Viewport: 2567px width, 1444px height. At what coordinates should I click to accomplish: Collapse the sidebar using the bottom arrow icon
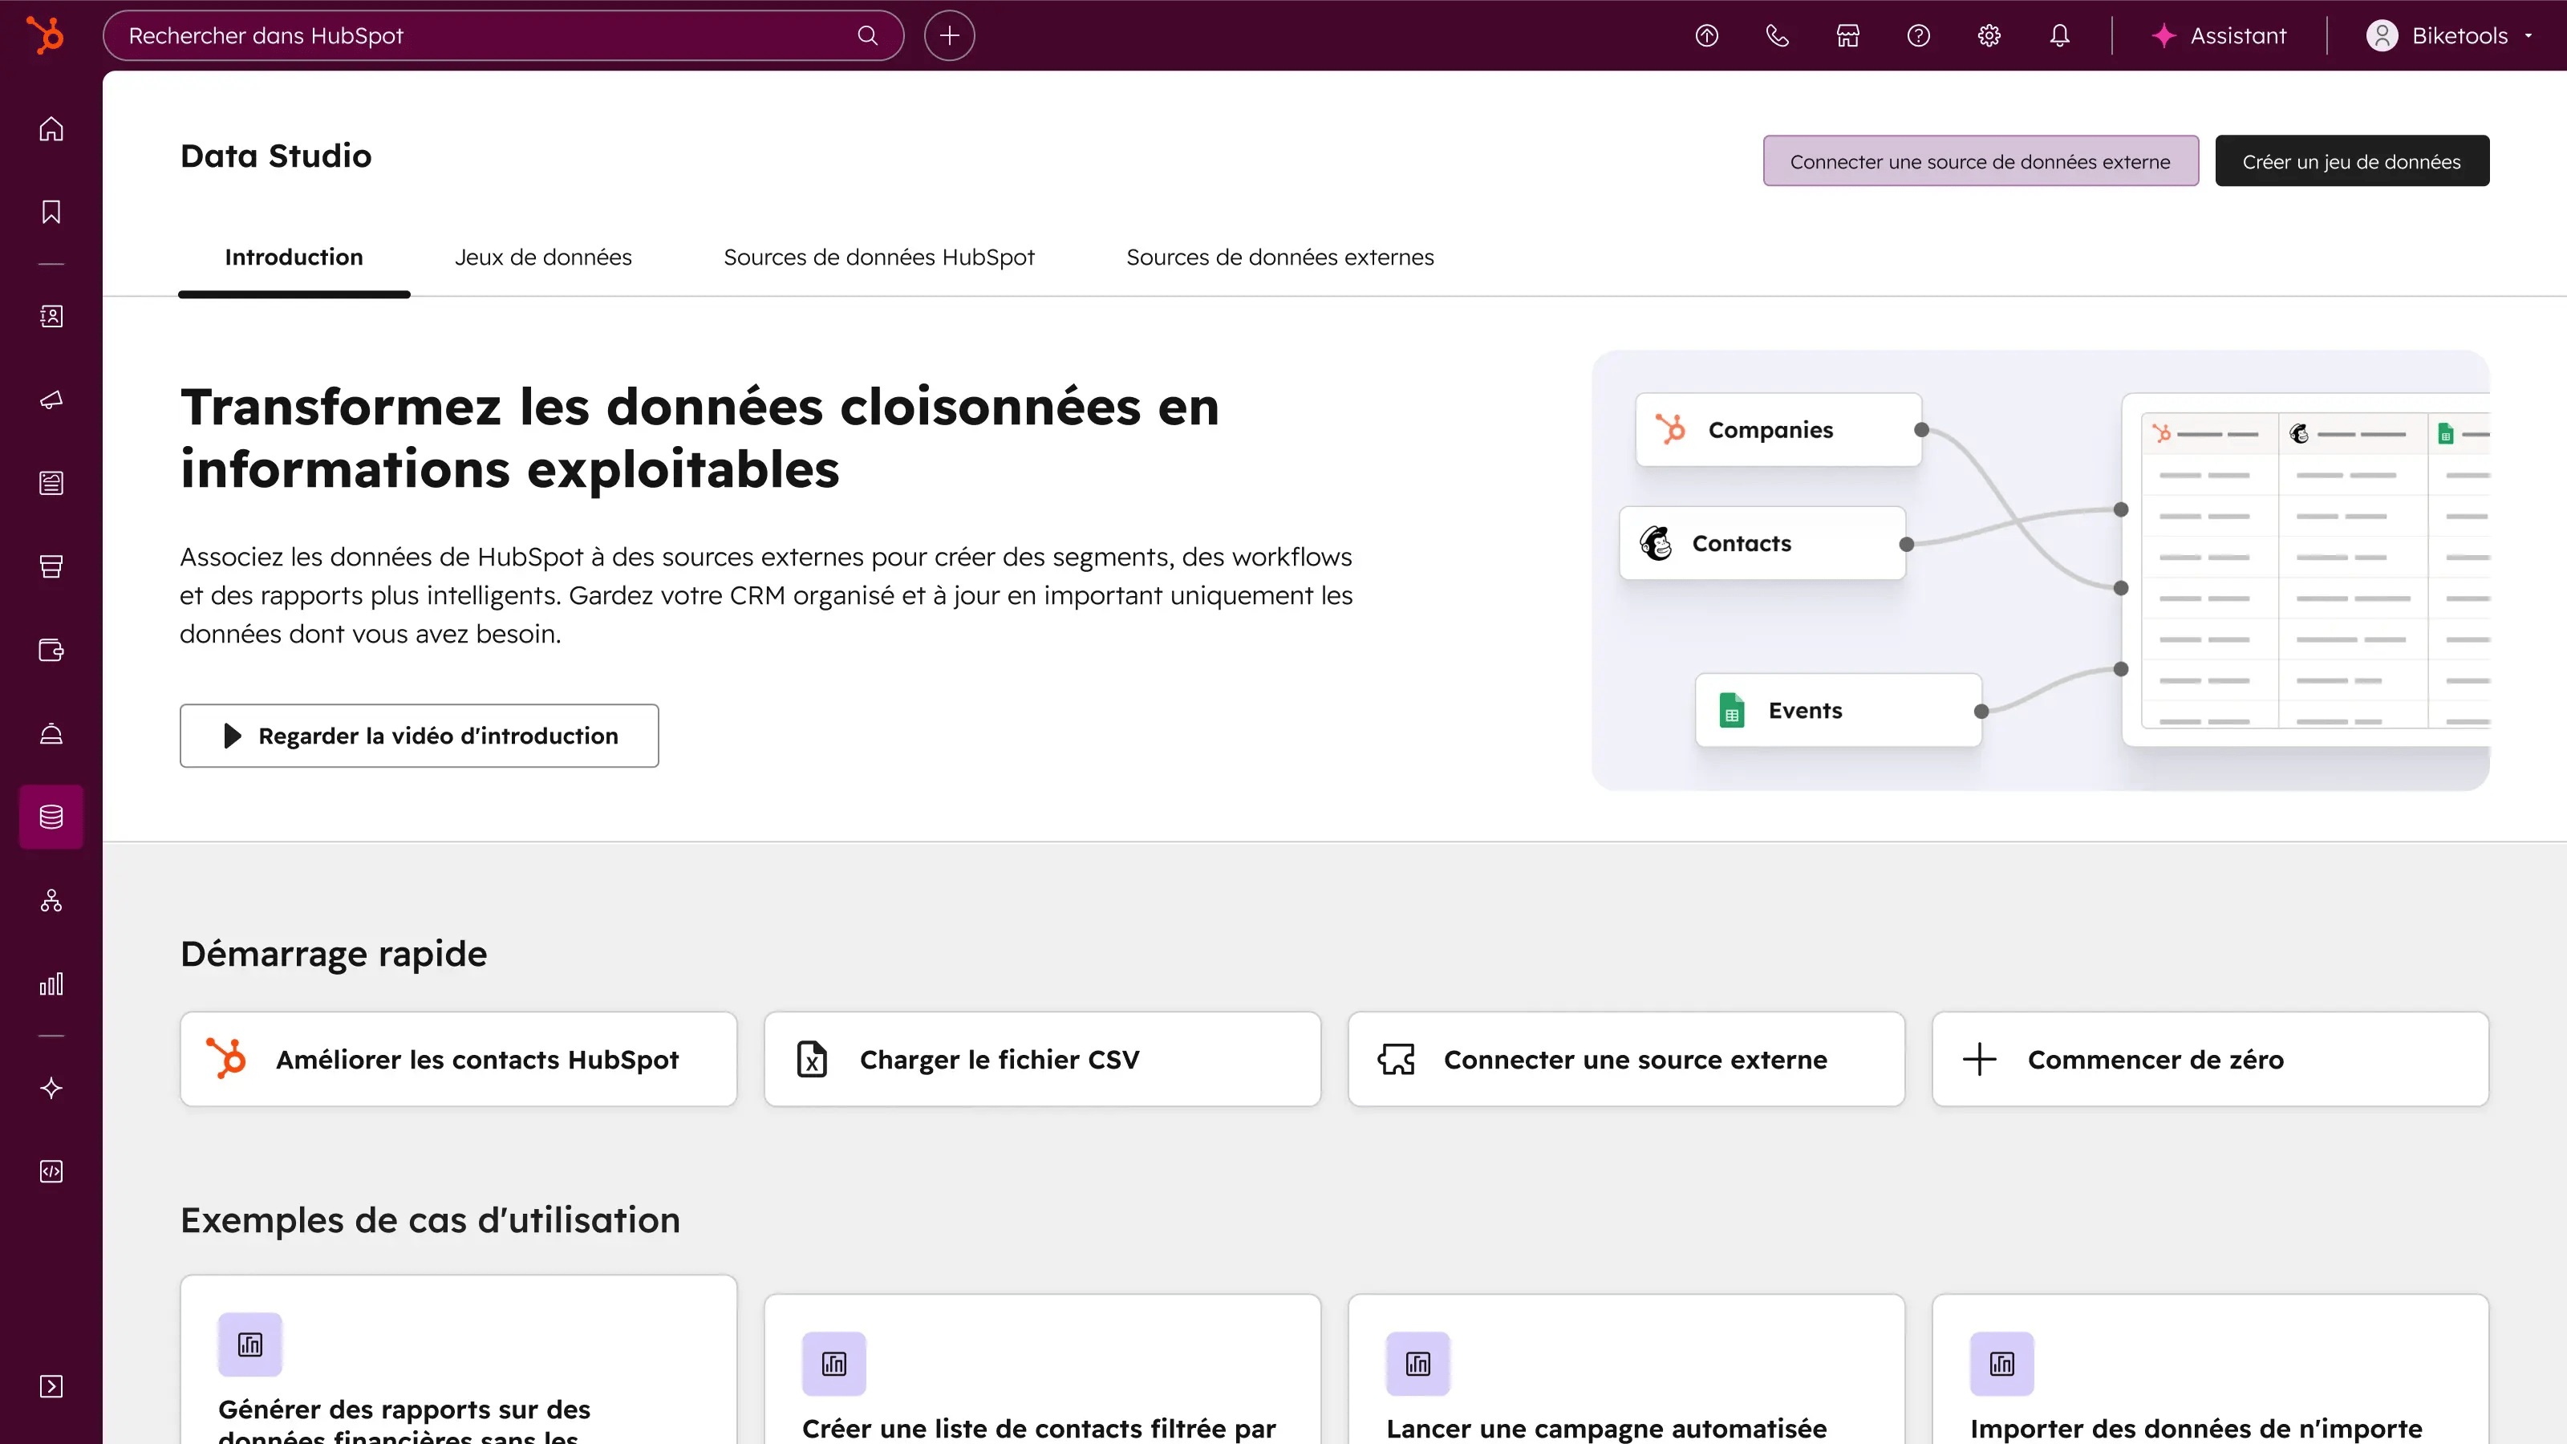point(50,1386)
